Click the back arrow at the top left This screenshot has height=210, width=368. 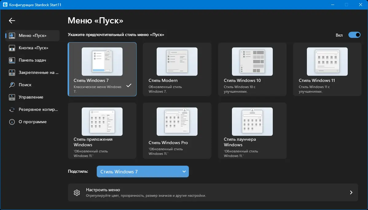(12, 21)
